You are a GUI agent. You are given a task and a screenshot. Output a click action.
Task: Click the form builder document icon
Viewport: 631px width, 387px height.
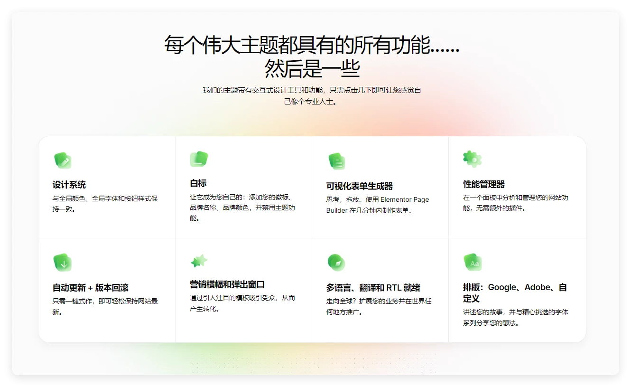coord(336,161)
